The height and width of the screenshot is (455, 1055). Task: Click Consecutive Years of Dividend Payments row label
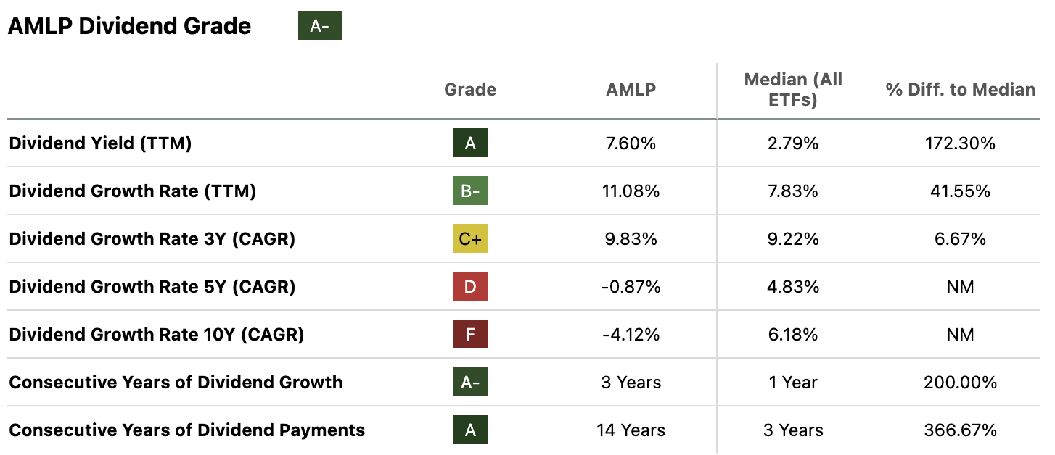[186, 430]
